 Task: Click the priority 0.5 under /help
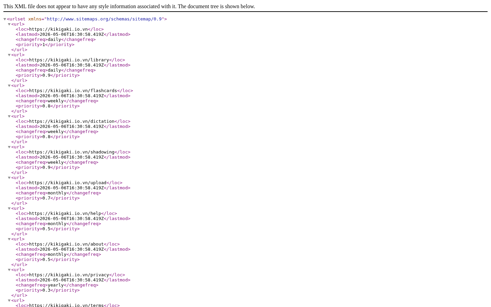[46, 229]
